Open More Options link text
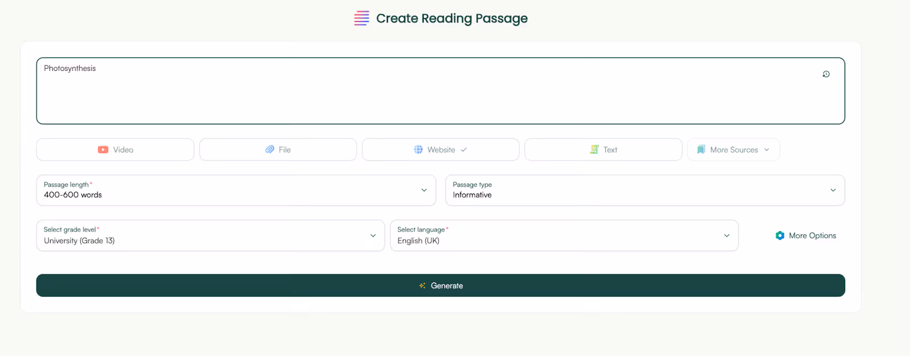This screenshot has height=356, width=910. 812,236
